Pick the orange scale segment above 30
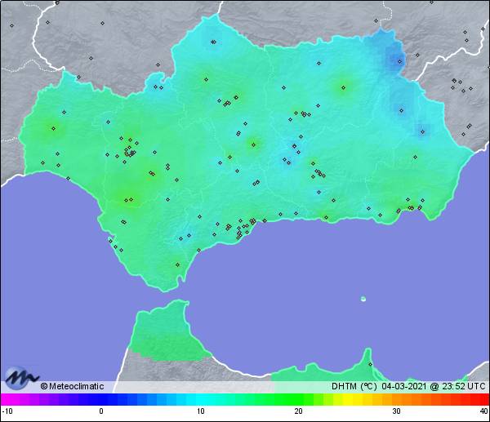This screenshot has height=422, width=490. (396, 399)
